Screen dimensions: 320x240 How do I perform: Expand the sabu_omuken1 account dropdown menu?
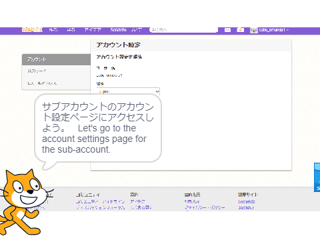[x=274, y=30]
